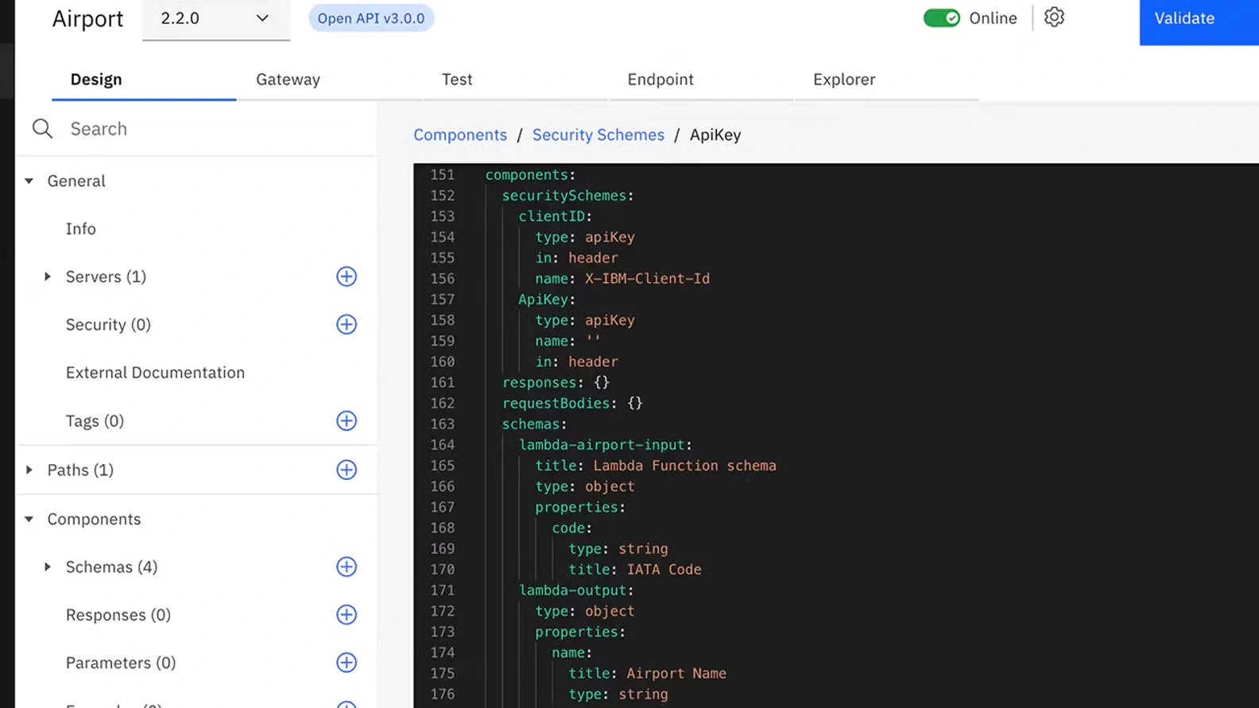Add a Security entry with plus icon

347,324
